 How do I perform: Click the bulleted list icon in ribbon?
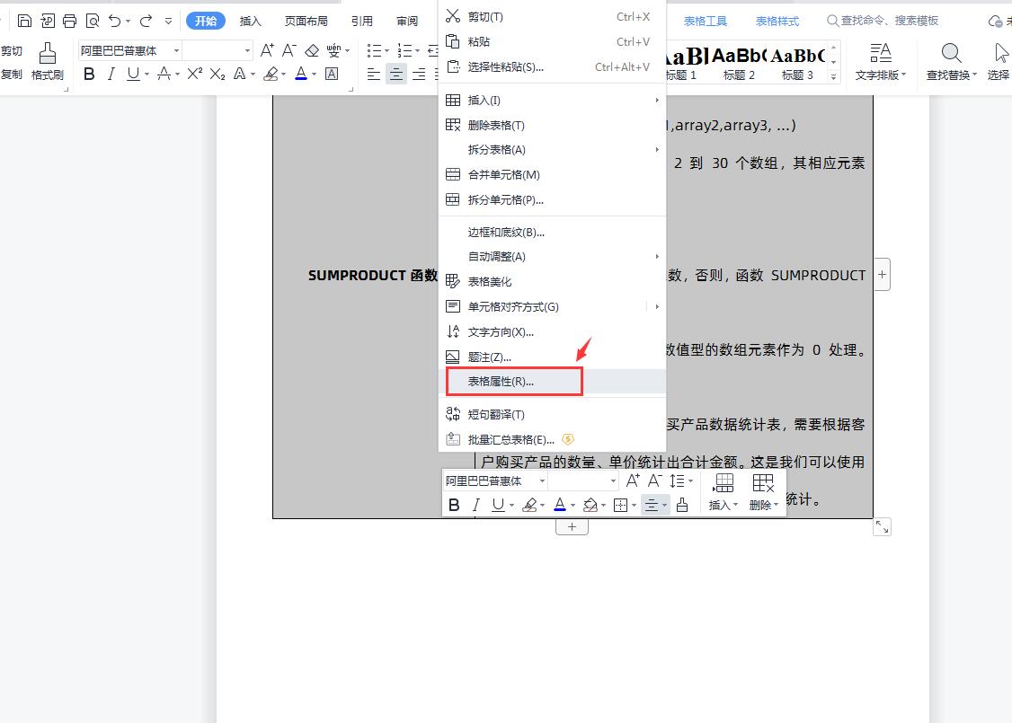374,50
